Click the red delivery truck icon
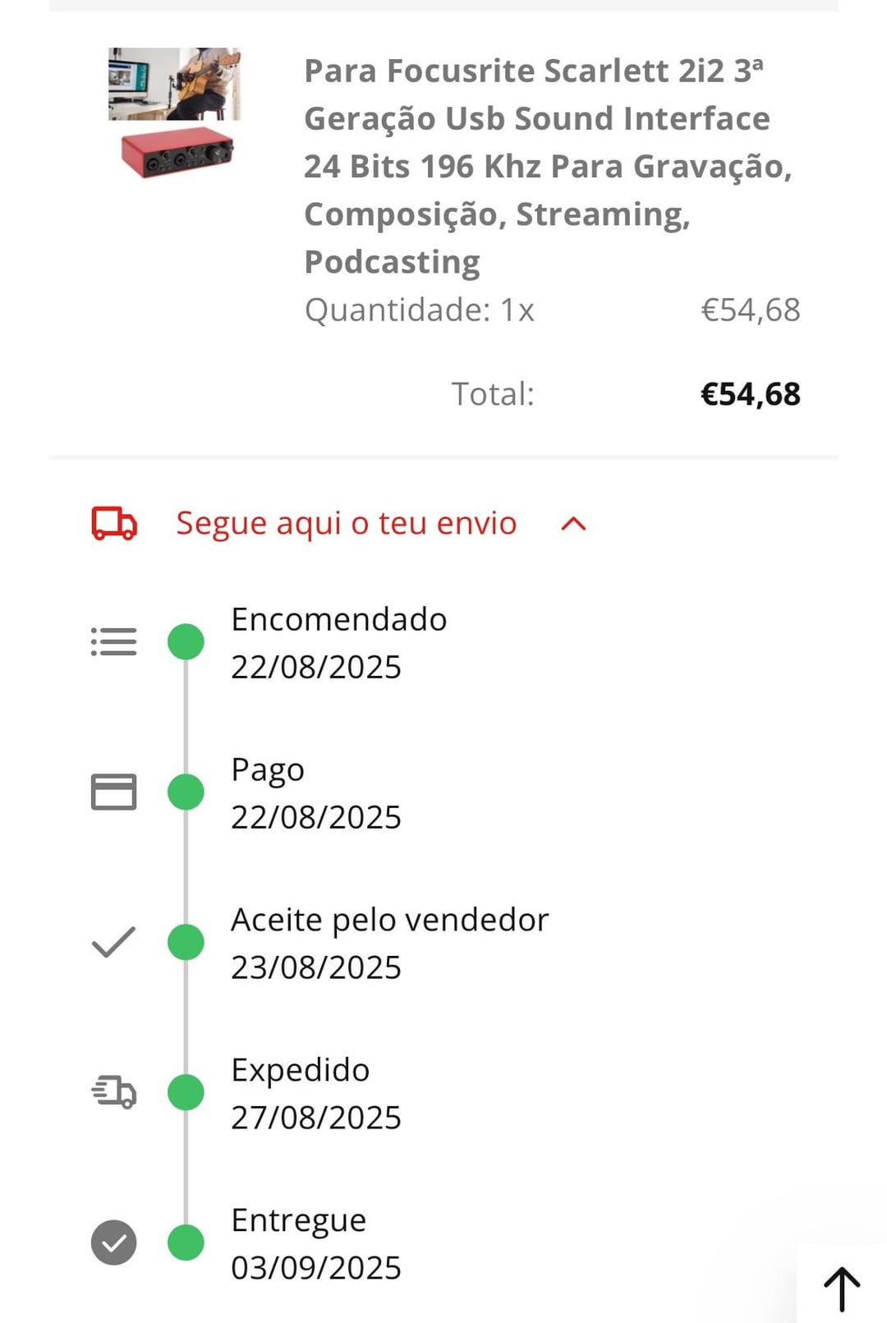The height and width of the screenshot is (1323, 887). [x=114, y=523]
